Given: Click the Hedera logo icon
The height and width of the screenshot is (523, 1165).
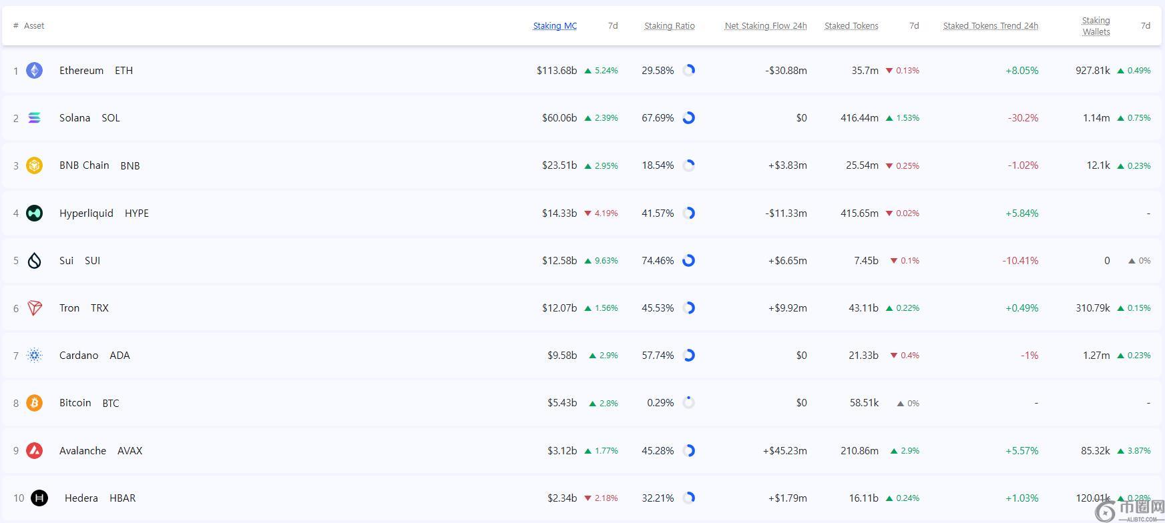Looking at the screenshot, I should [x=39, y=498].
